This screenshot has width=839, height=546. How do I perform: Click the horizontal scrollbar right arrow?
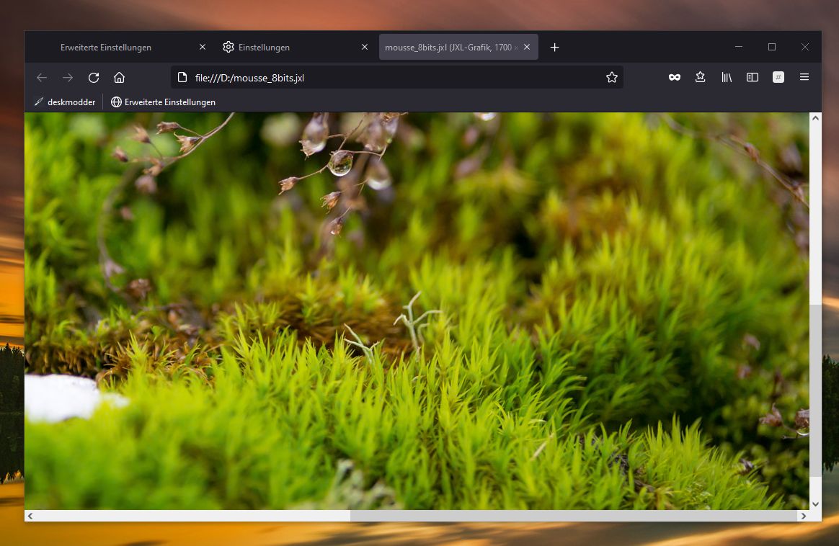803,516
